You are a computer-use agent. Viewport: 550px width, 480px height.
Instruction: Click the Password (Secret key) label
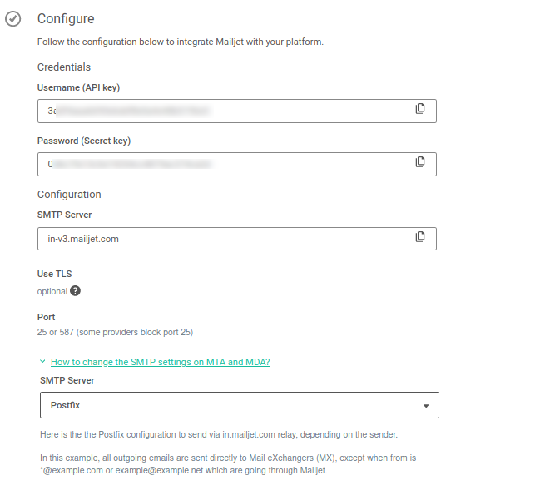coord(84,141)
